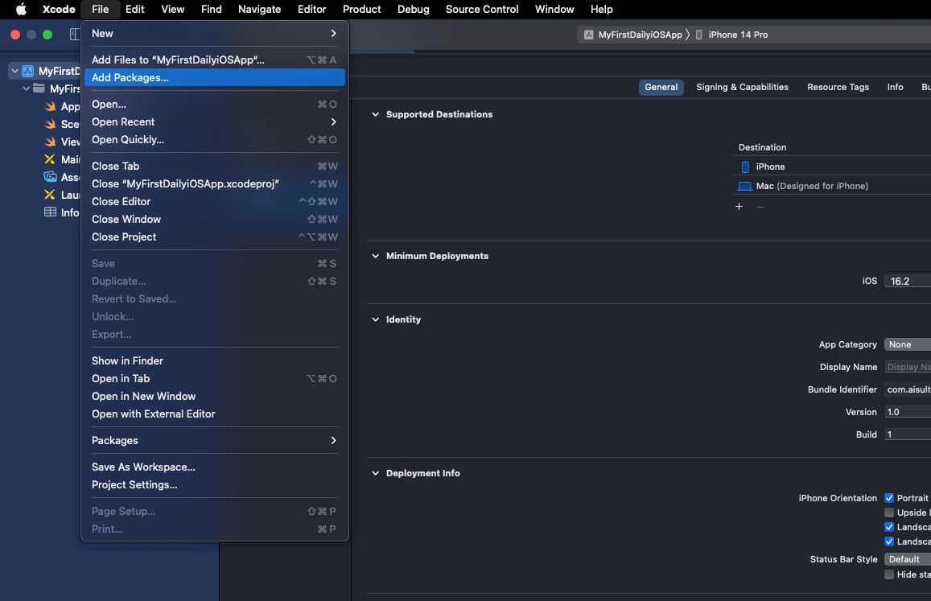931x601 pixels.
Task: Open the Ass assets catalog icon
Action: [51, 177]
